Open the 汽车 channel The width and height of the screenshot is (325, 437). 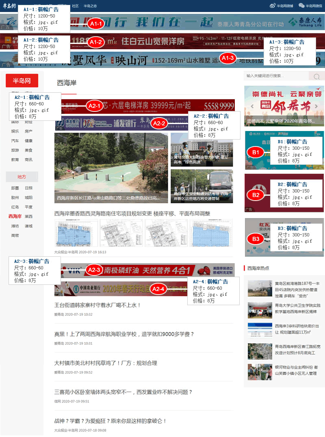tap(15, 141)
